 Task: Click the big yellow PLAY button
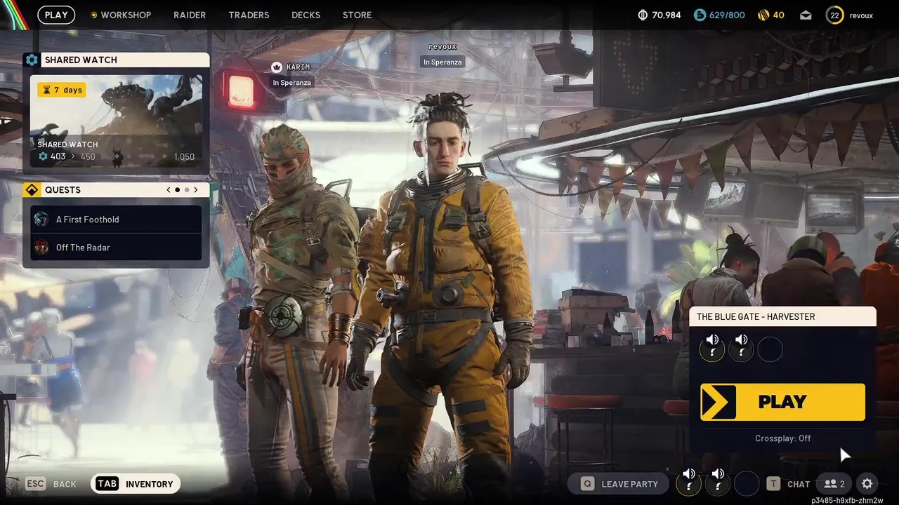click(782, 402)
